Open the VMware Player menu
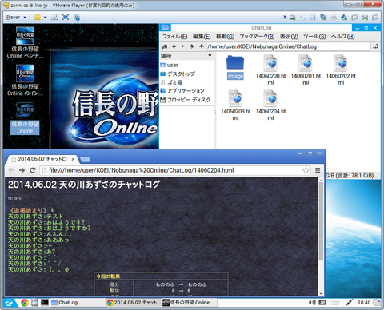The width and height of the screenshot is (384, 310). click(16, 18)
